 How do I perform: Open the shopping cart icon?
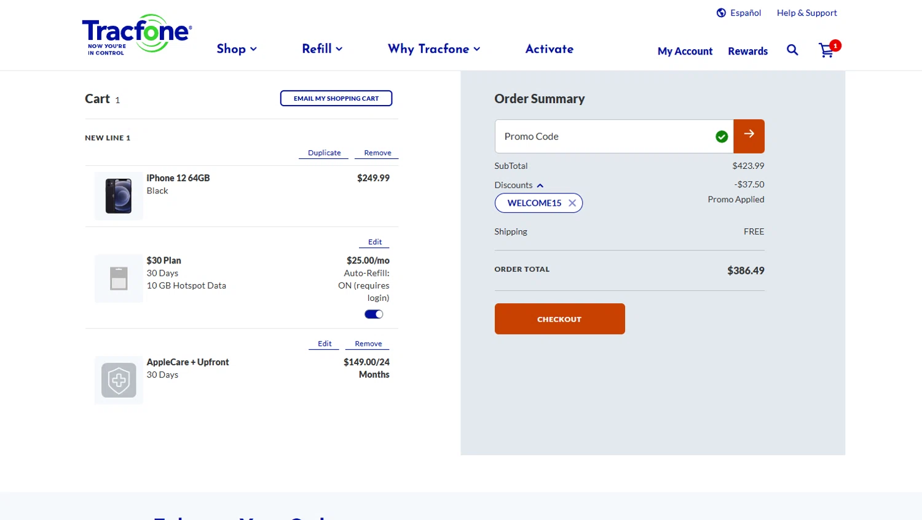827,50
